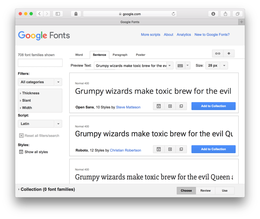Image resolution: width=260 pixels, height=219 pixels.
Task: Reload the page with the refresh icon
Action: coord(173,14)
